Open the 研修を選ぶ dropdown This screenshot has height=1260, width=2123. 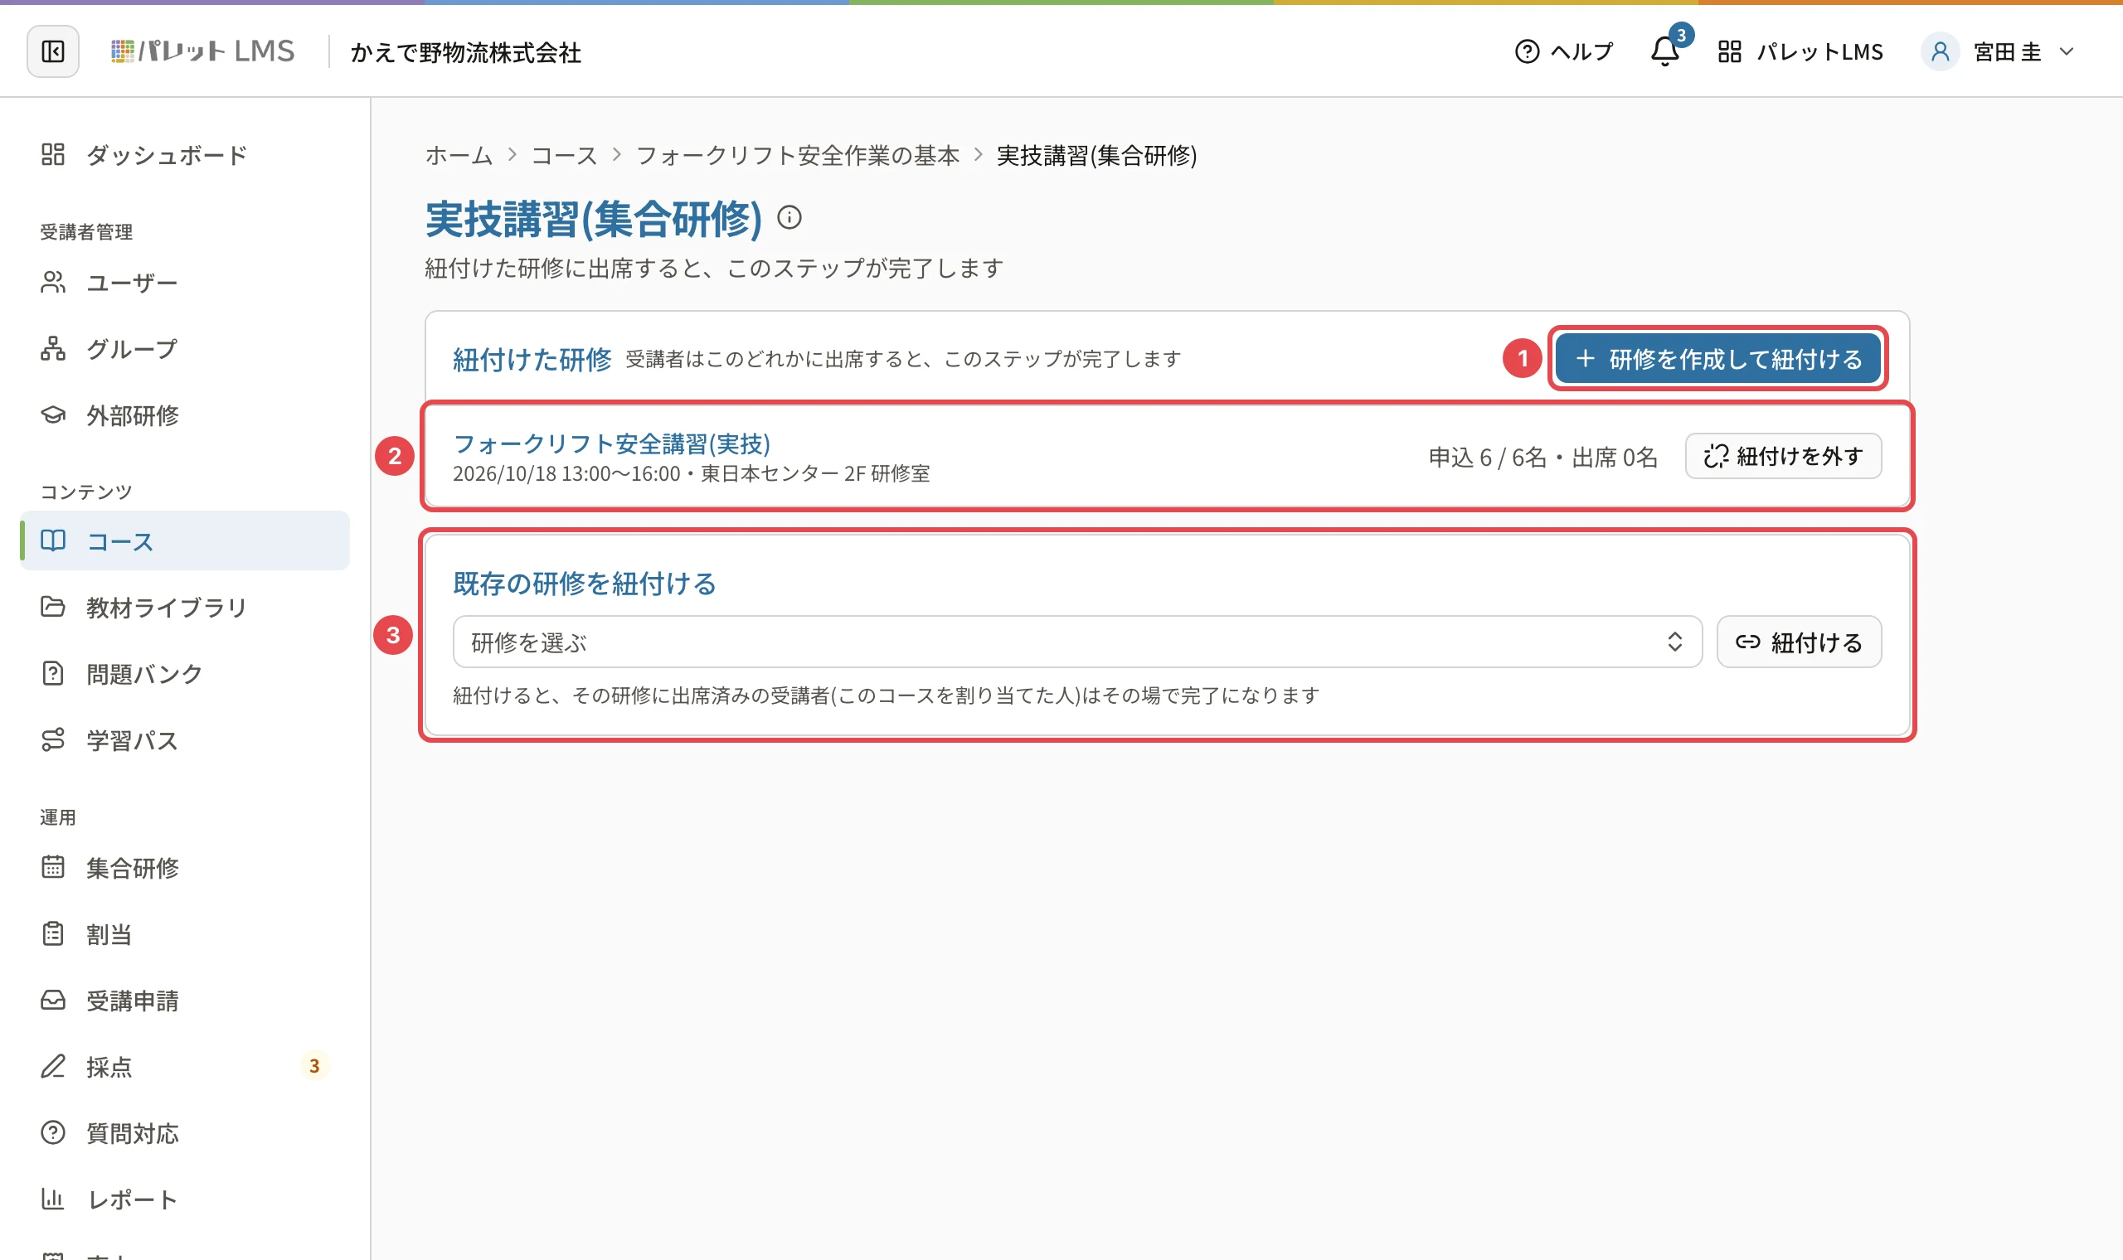pos(1076,642)
